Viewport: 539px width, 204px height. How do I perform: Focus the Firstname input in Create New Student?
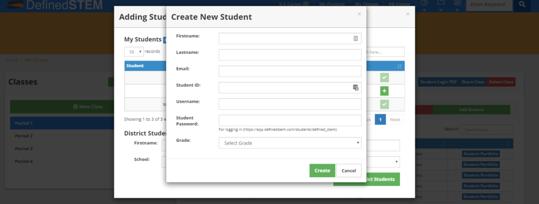290,38
